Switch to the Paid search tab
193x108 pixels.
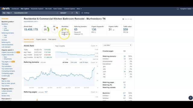[52, 39]
